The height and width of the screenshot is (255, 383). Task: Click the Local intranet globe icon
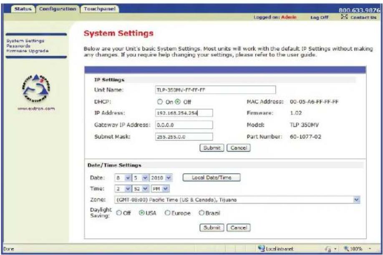pyautogui.click(x=261, y=248)
